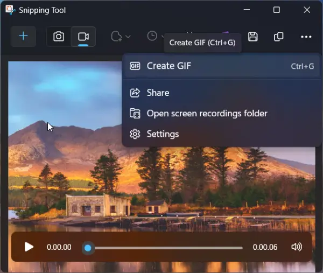Click the playback seek bar handle
This screenshot has height=273, width=323.
tap(88, 248)
